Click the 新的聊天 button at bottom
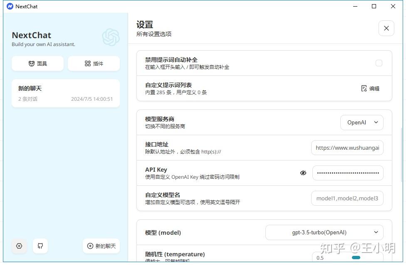The width and height of the screenshot is (406, 265). 101,246
